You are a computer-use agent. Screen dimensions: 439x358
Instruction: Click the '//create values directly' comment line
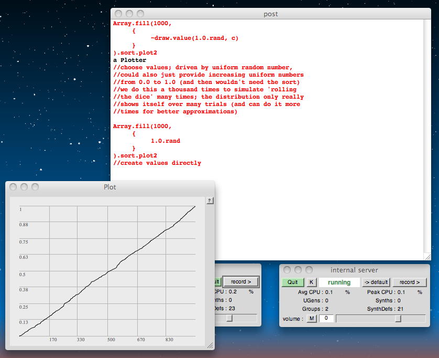157,163
